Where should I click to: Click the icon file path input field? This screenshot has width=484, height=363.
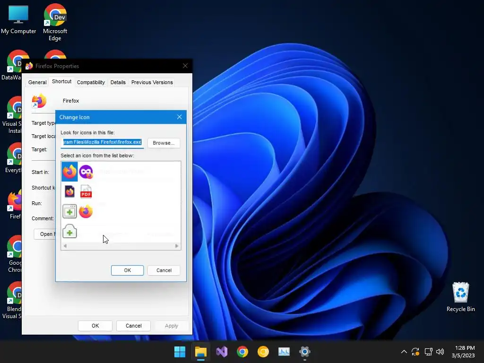pyautogui.click(x=102, y=142)
